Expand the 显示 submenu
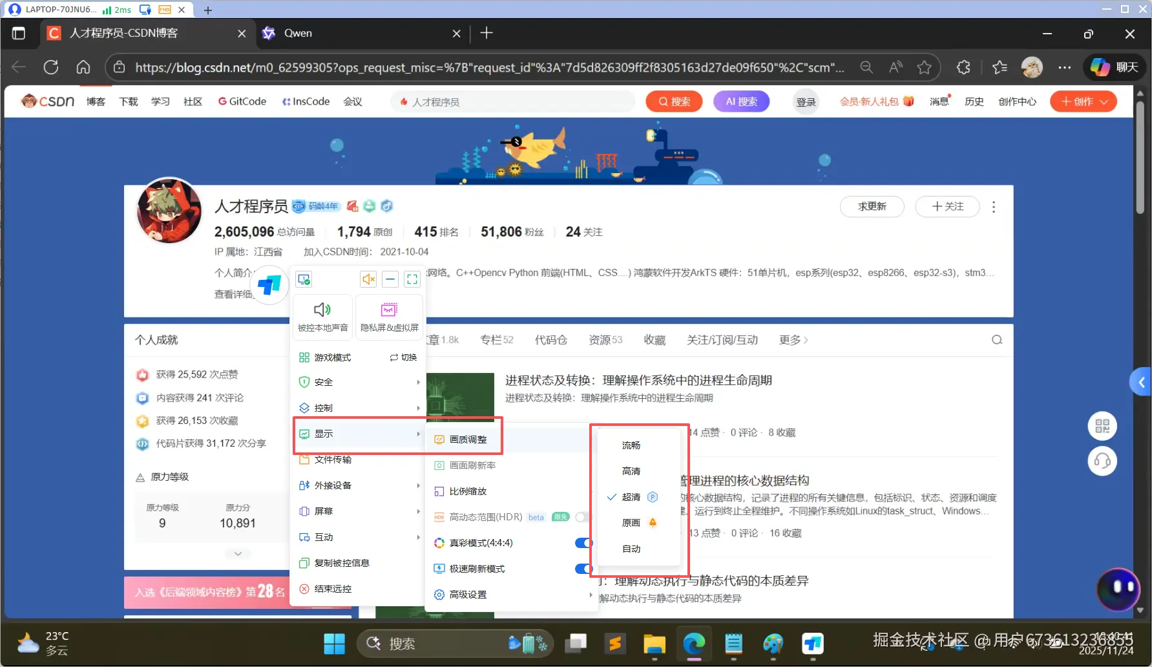 click(359, 434)
